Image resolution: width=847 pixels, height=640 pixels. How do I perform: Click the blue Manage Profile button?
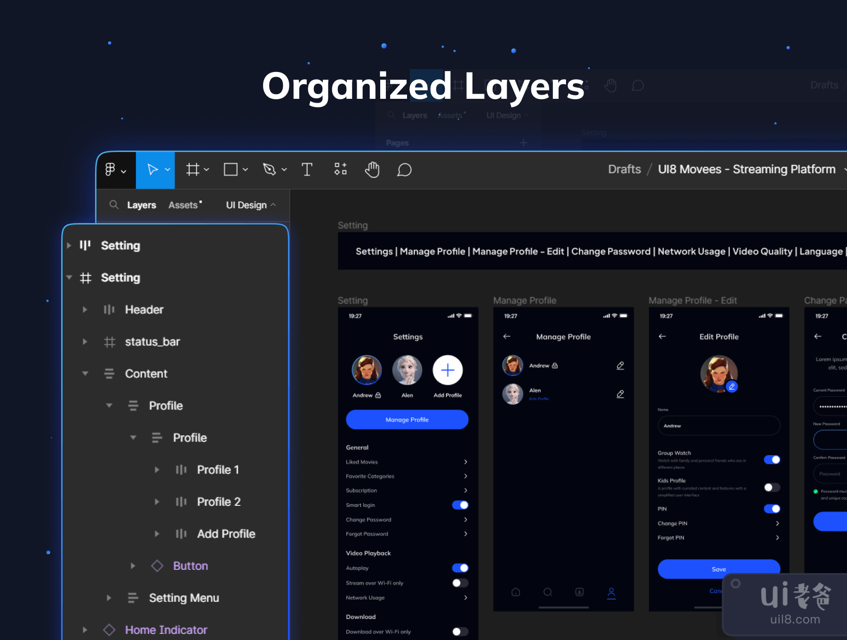point(407,419)
